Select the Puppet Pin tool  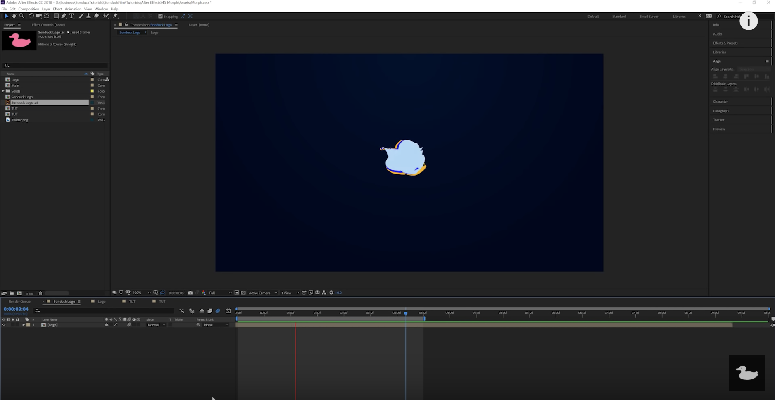(115, 16)
